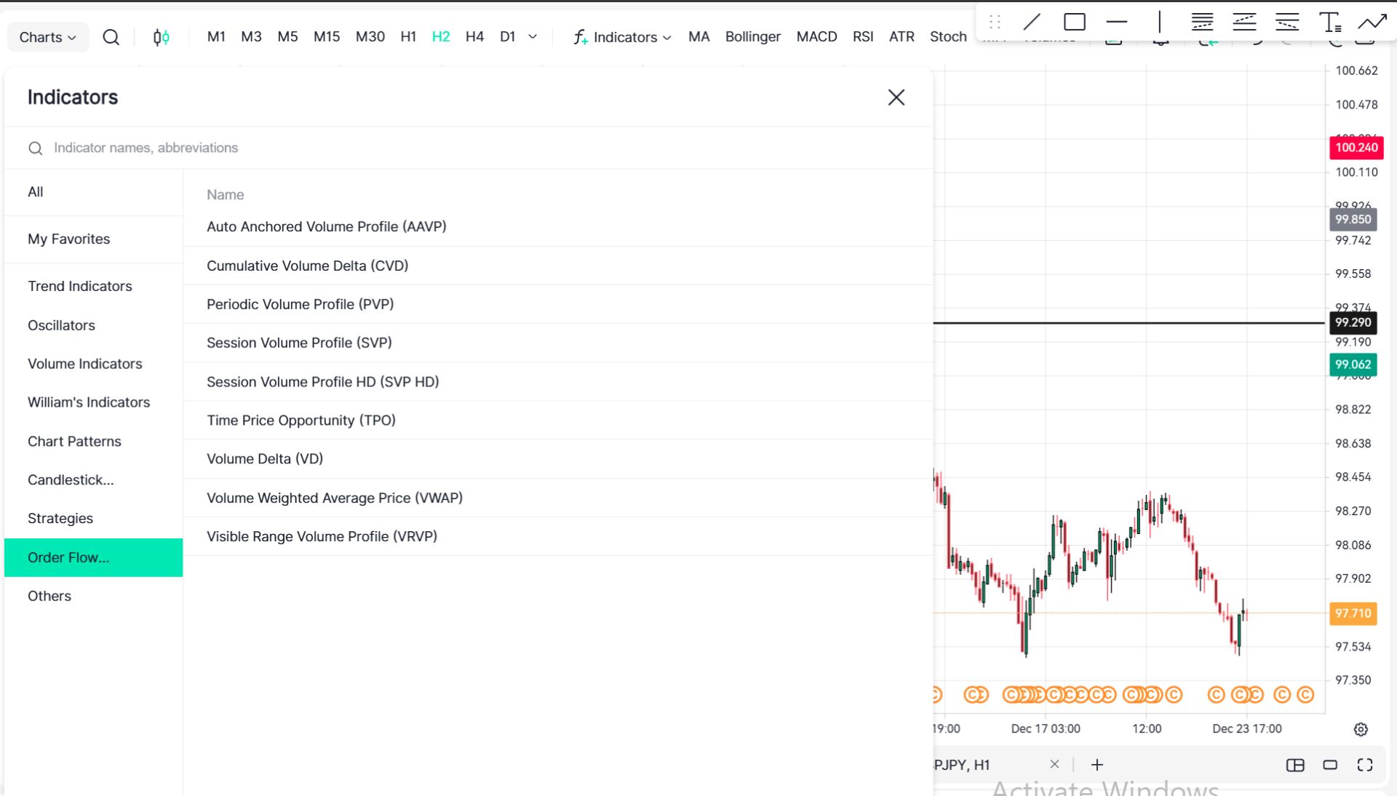Image resolution: width=1397 pixels, height=796 pixels.
Task: Open multi-chart layout selector
Action: pos(1295,765)
